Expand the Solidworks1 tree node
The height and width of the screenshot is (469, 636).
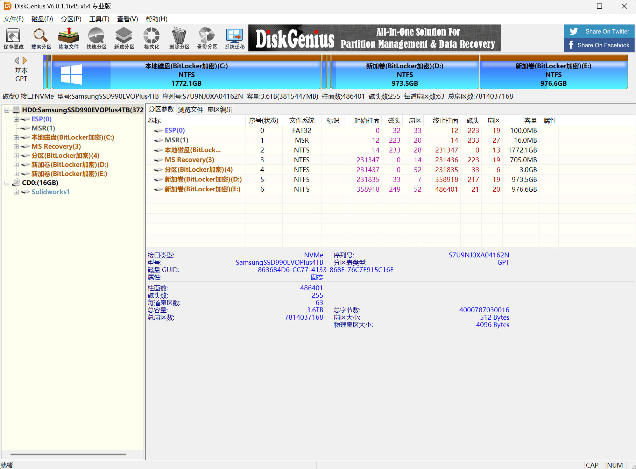[x=16, y=192]
